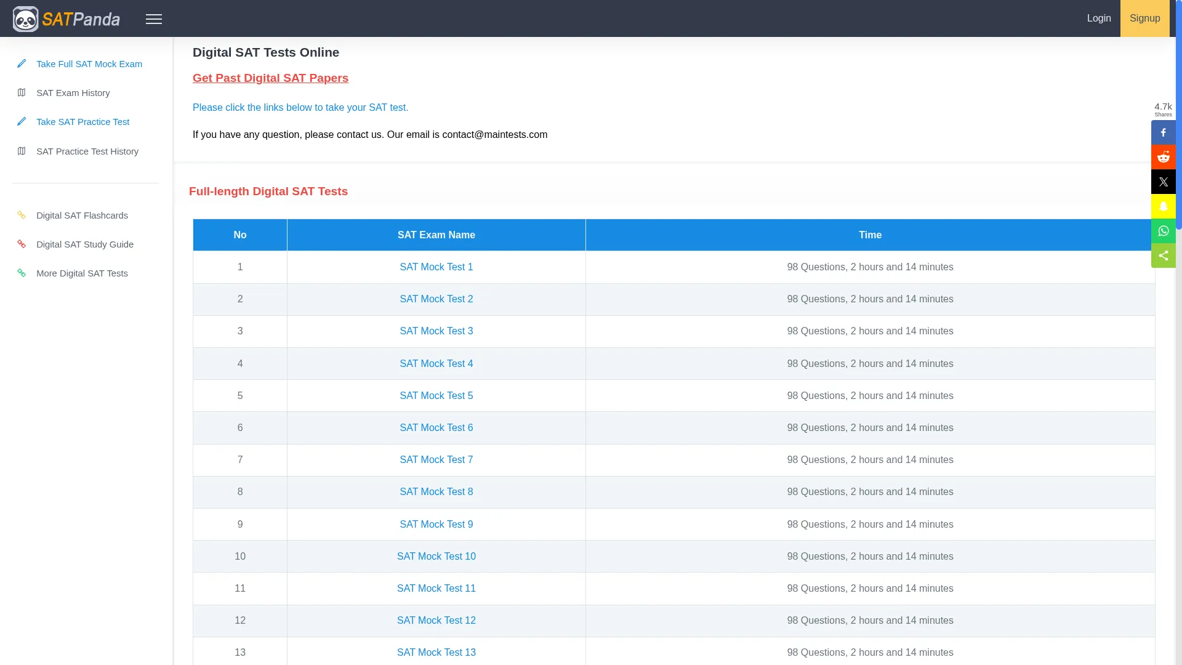The height and width of the screenshot is (665, 1182).
Task: Click the contact@maintests.com email sentence
Action: [370, 135]
